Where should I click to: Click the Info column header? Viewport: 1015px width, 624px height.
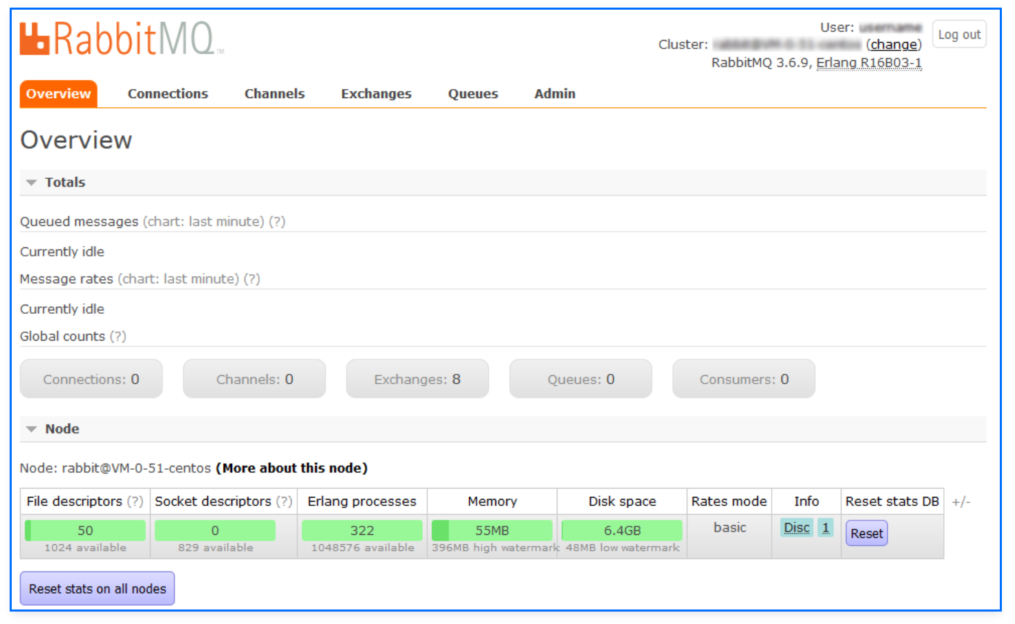click(x=806, y=502)
